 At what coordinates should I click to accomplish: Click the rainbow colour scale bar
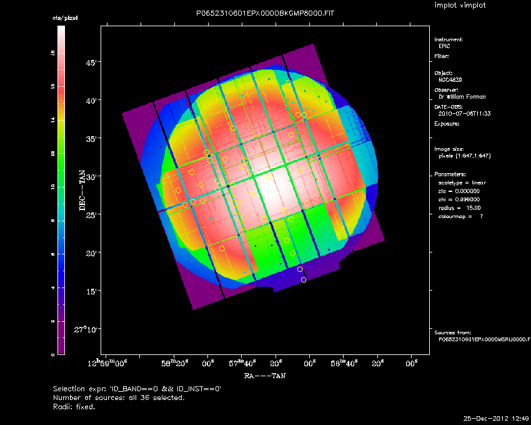tap(61, 190)
